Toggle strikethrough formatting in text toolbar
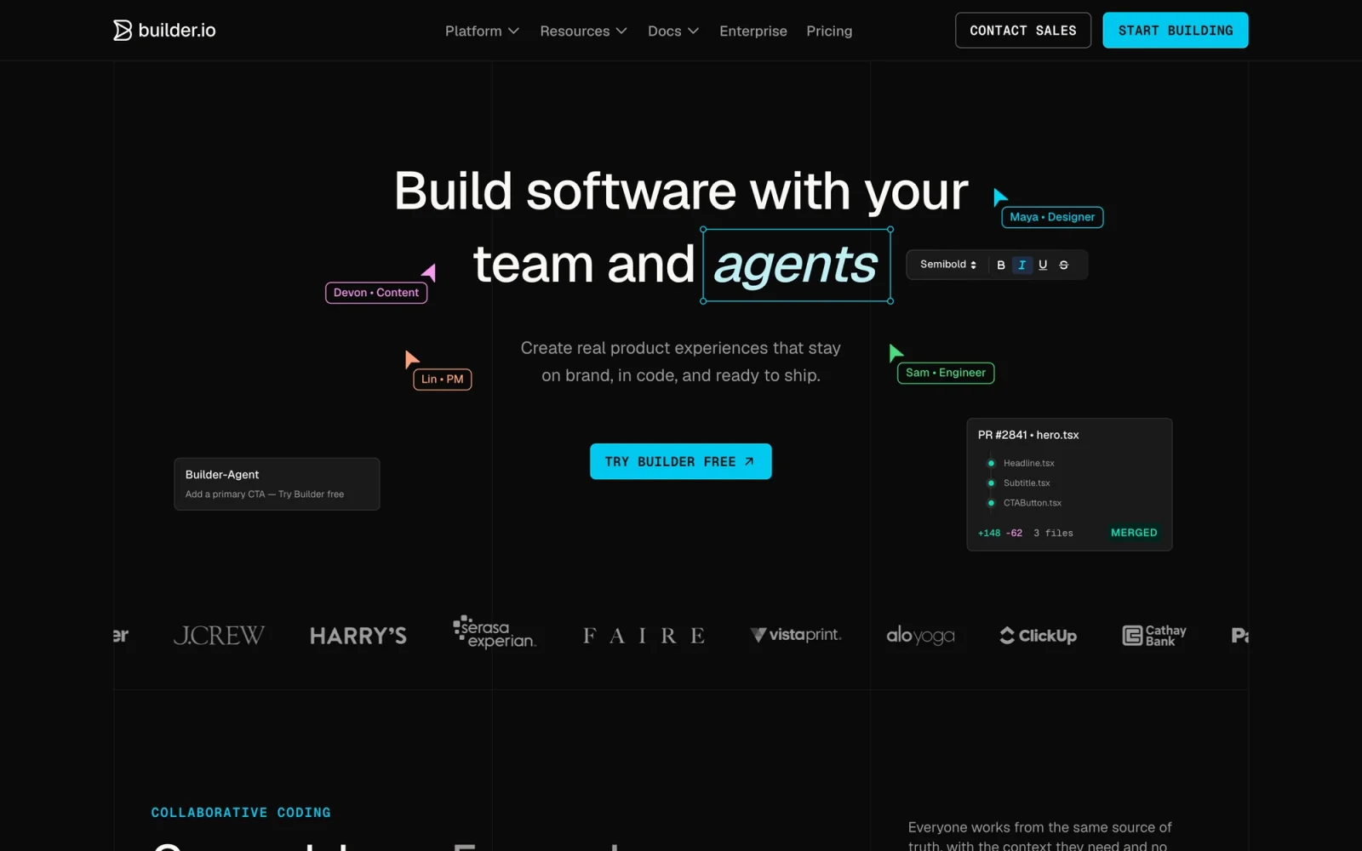This screenshot has height=851, width=1362. coord(1063,265)
